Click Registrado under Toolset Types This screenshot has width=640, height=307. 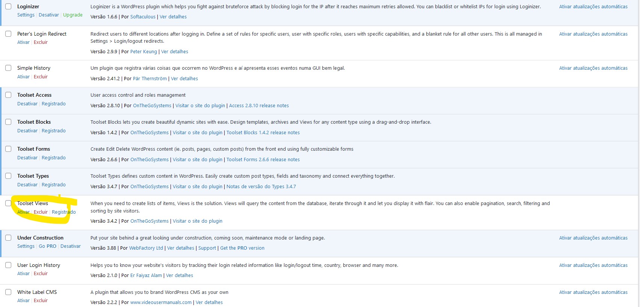click(x=54, y=185)
